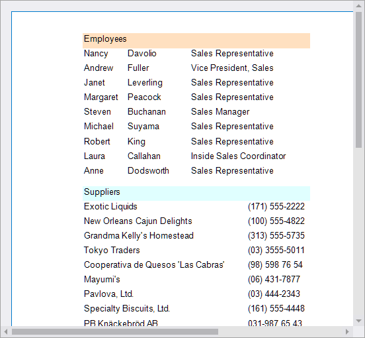Viewport: 365px width, 338px height.
Task: Click phone number (03) 444-2343
Action: 274,294
